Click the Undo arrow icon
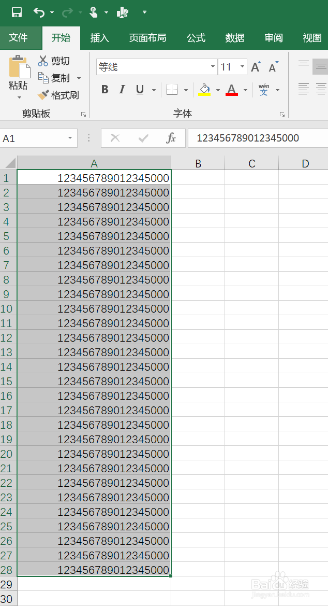The height and width of the screenshot is (606, 328). pyautogui.click(x=39, y=12)
